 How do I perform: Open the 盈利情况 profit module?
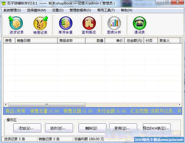click(x=89, y=25)
